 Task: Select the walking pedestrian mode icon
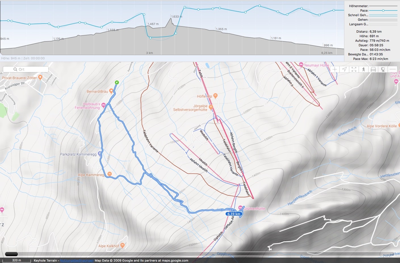point(364,69)
